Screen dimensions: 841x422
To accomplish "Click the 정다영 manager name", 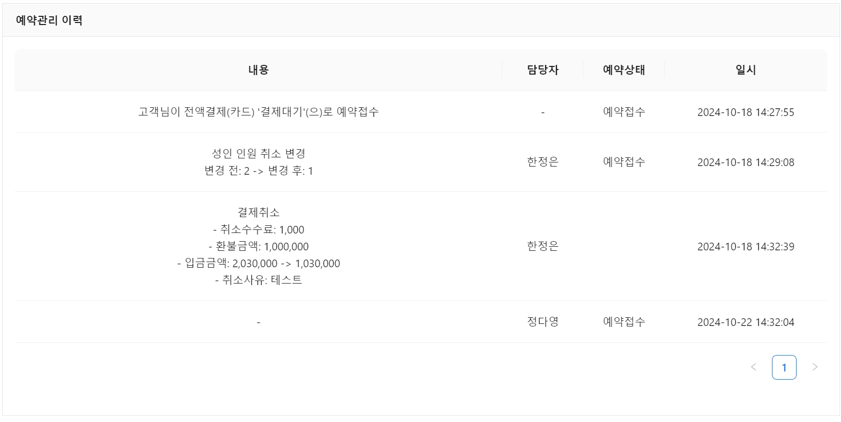I will (x=543, y=322).
